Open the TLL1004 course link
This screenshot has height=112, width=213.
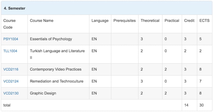coord(10,51)
